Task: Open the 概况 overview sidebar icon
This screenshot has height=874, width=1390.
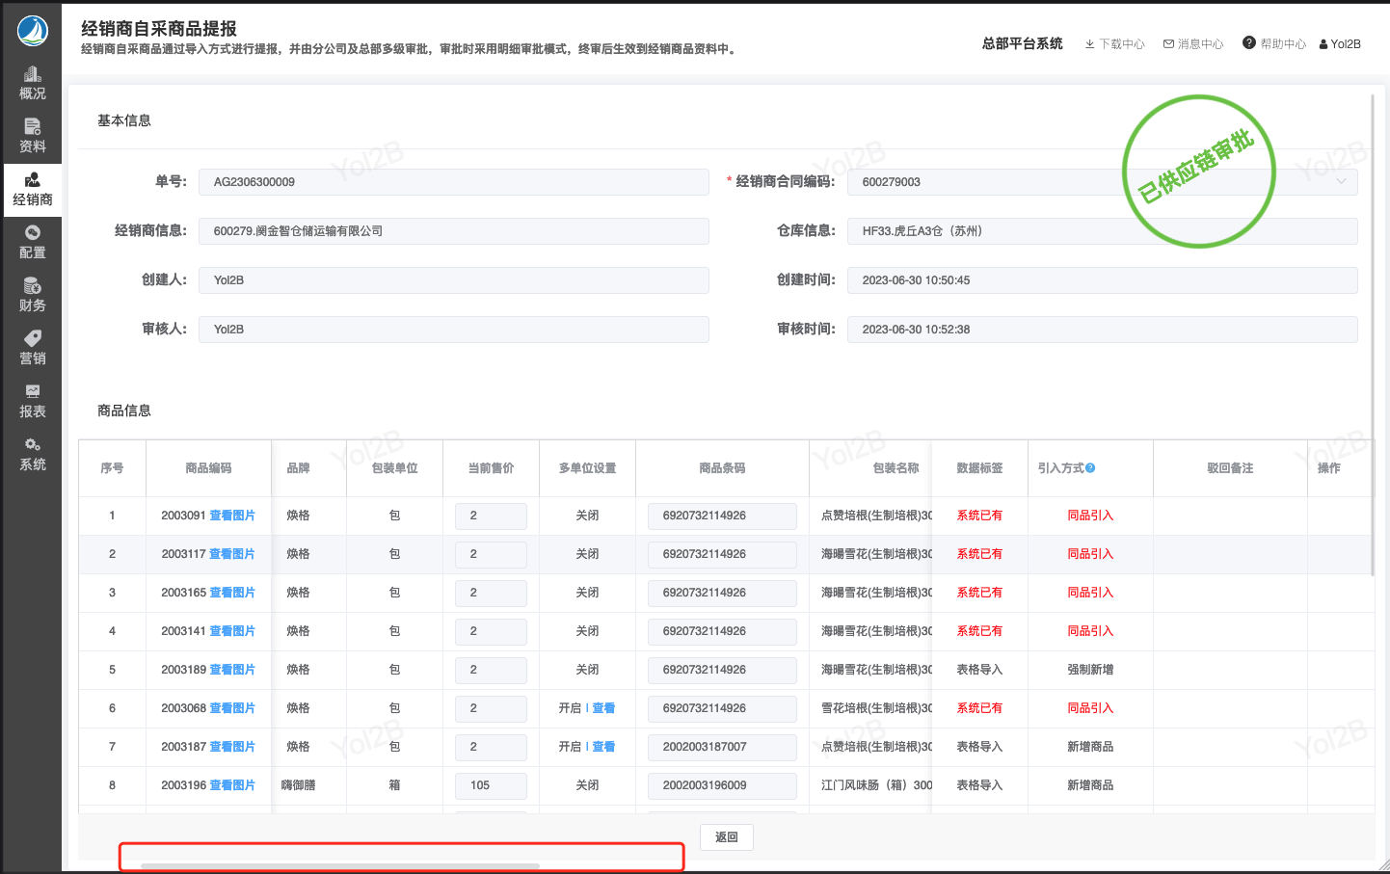Action: point(33,84)
